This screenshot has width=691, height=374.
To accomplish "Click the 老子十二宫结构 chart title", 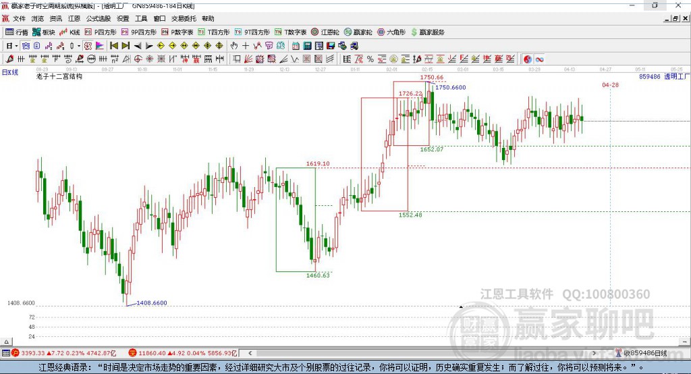I will (59, 76).
